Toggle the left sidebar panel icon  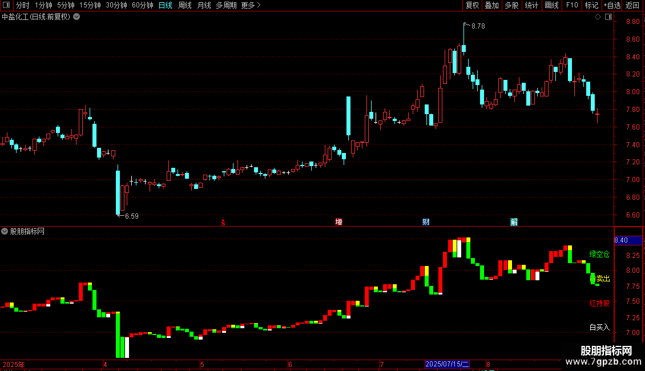(6, 5)
